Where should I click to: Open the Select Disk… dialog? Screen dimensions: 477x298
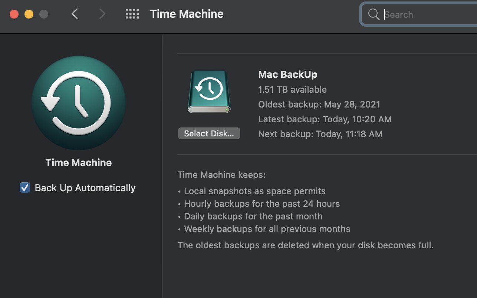[209, 133]
